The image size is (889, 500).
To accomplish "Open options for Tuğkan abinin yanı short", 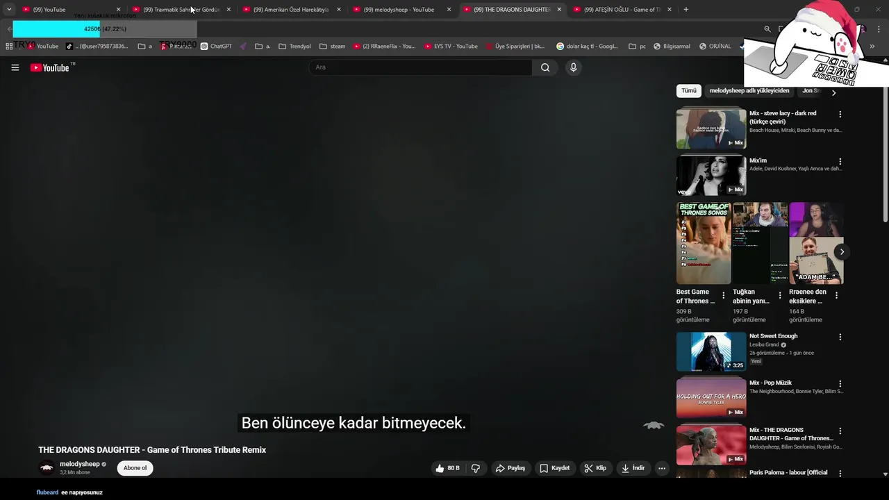I will point(779,295).
